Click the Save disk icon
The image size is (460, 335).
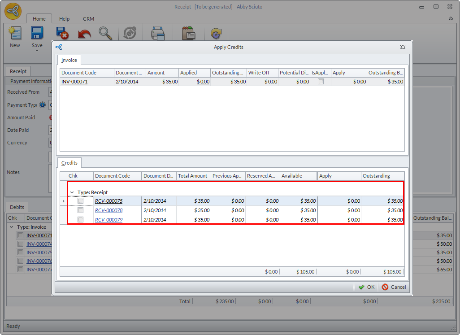point(37,34)
